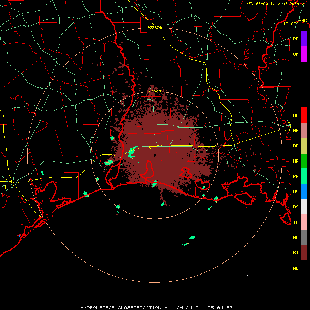Image resolution: width=310 pixels, height=310 pixels.
Task: Click the BI dark red legend swatch
Action: coord(304,253)
